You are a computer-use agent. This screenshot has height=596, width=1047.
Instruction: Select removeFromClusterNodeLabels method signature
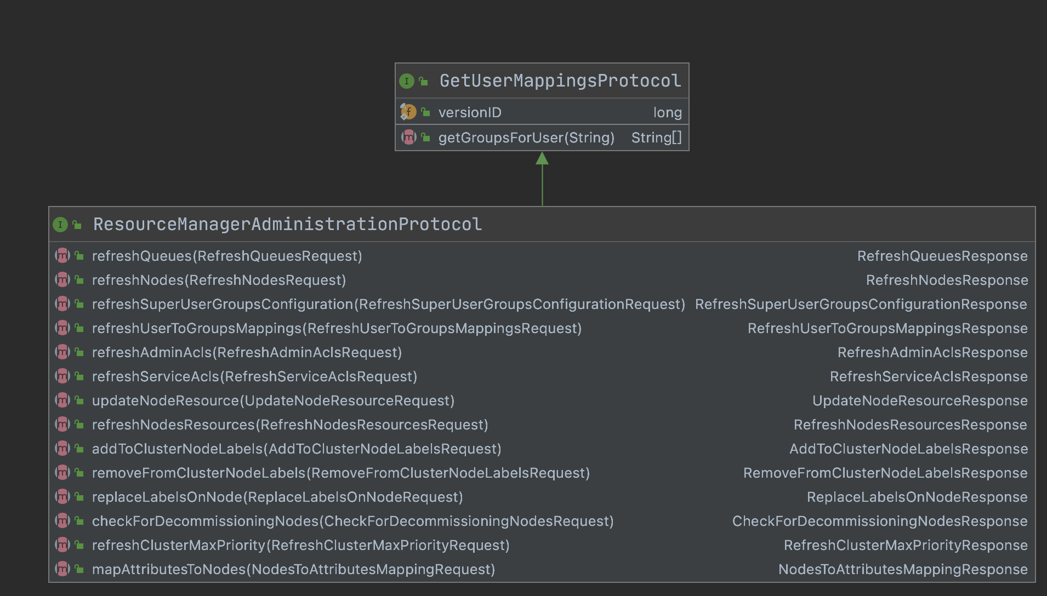[x=341, y=473]
